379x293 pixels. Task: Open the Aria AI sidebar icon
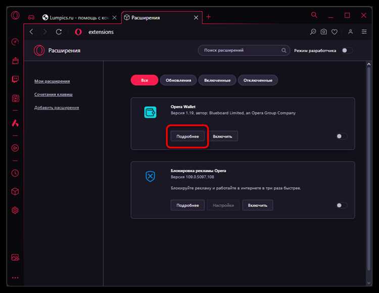pyautogui.click(x=15, y=123)
